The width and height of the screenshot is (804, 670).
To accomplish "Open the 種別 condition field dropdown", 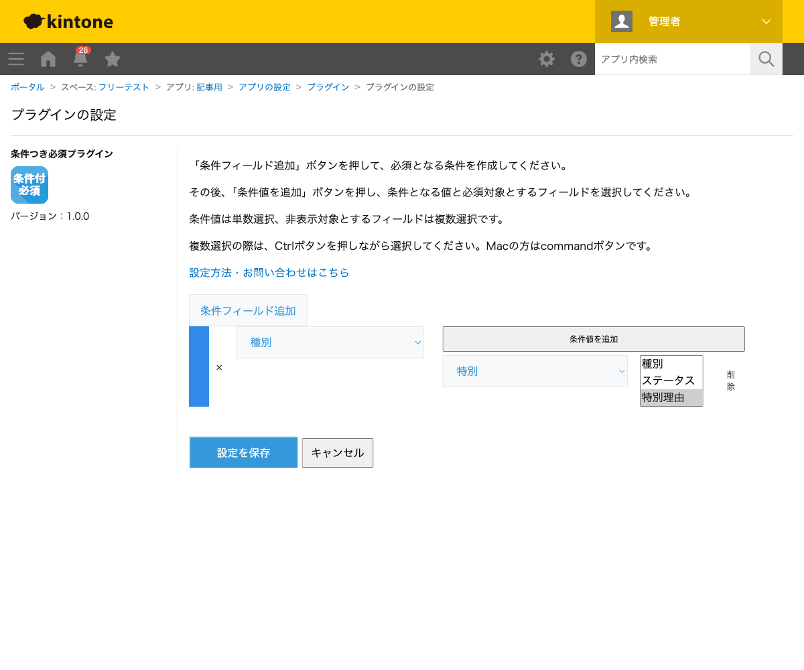I will click(x=330, y=342).
